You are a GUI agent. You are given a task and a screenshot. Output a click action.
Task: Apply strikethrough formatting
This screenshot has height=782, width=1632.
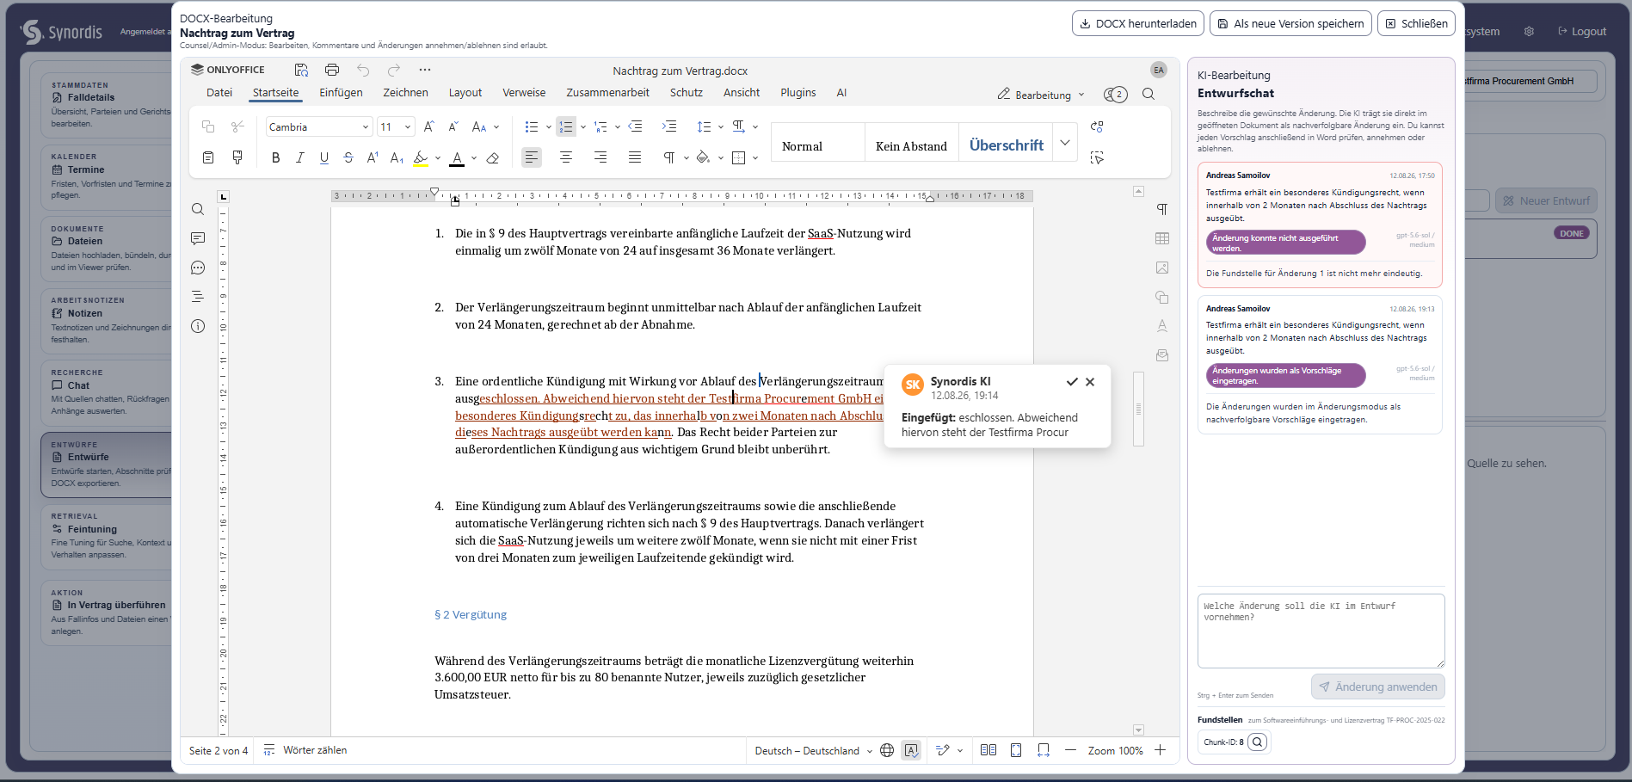[x=348, y=157]
